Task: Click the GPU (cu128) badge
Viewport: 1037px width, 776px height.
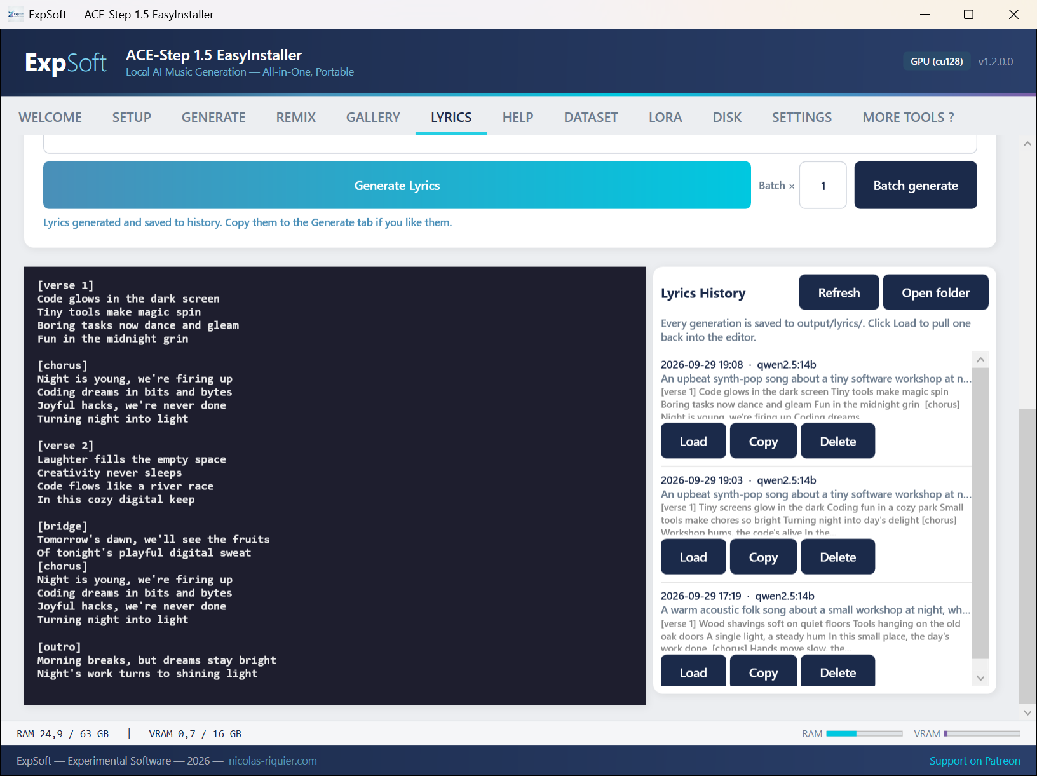Action: coord(937,62)
